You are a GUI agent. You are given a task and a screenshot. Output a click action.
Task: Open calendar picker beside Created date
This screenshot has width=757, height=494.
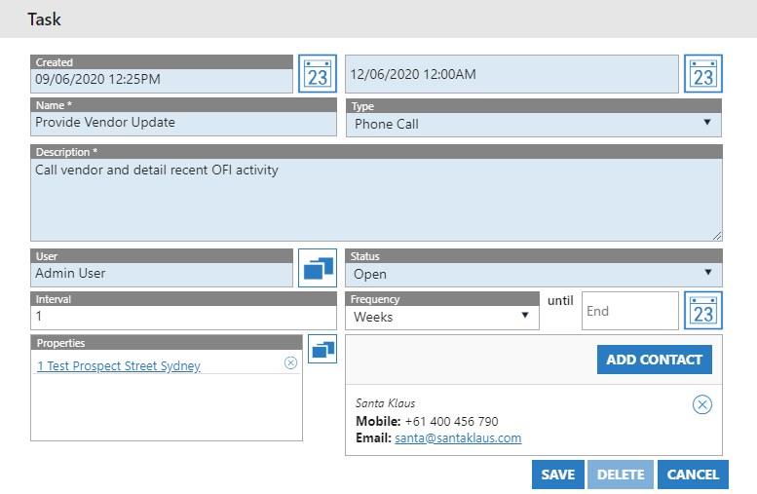coord(317,74)
